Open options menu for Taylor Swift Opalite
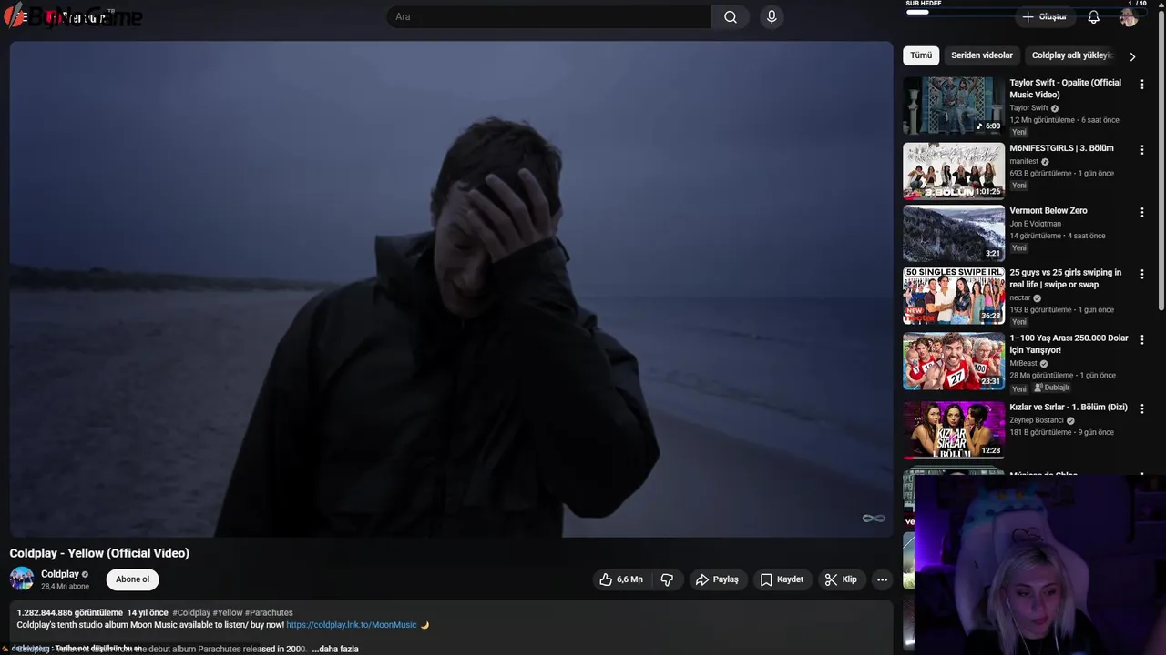This screenshot has width=1166, height=655. coord(1141,84)
